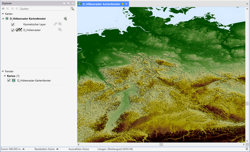Click the move layer down arrow

(x=17, y=9)
